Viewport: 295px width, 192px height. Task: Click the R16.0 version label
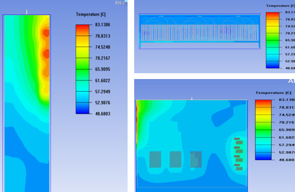[x=120, y=3]
